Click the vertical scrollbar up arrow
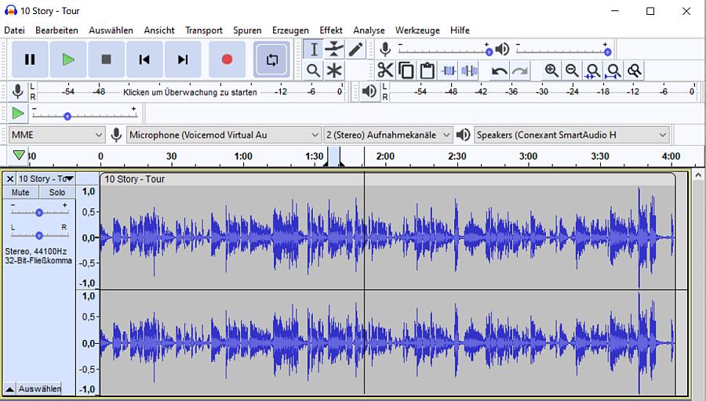This screenshot has height=401, width=706. (x=698, y=175)
